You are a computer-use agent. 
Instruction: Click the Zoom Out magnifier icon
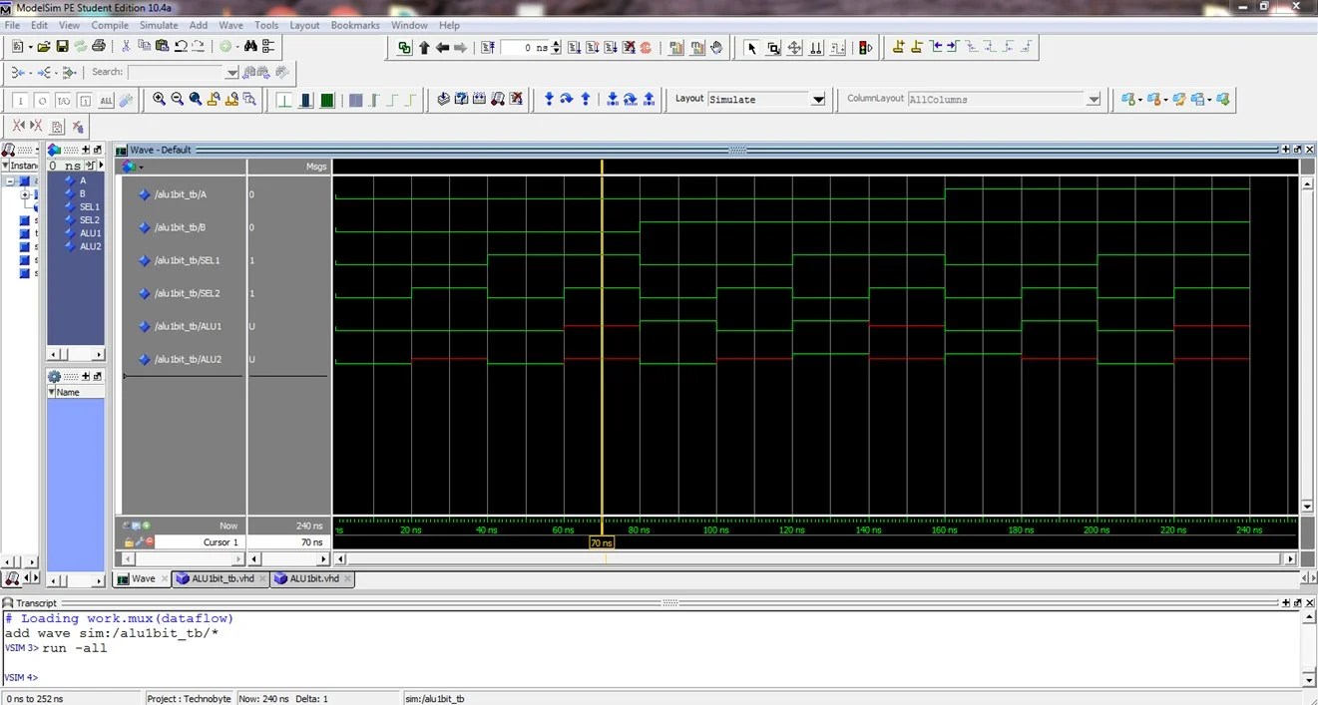[177, 100]
